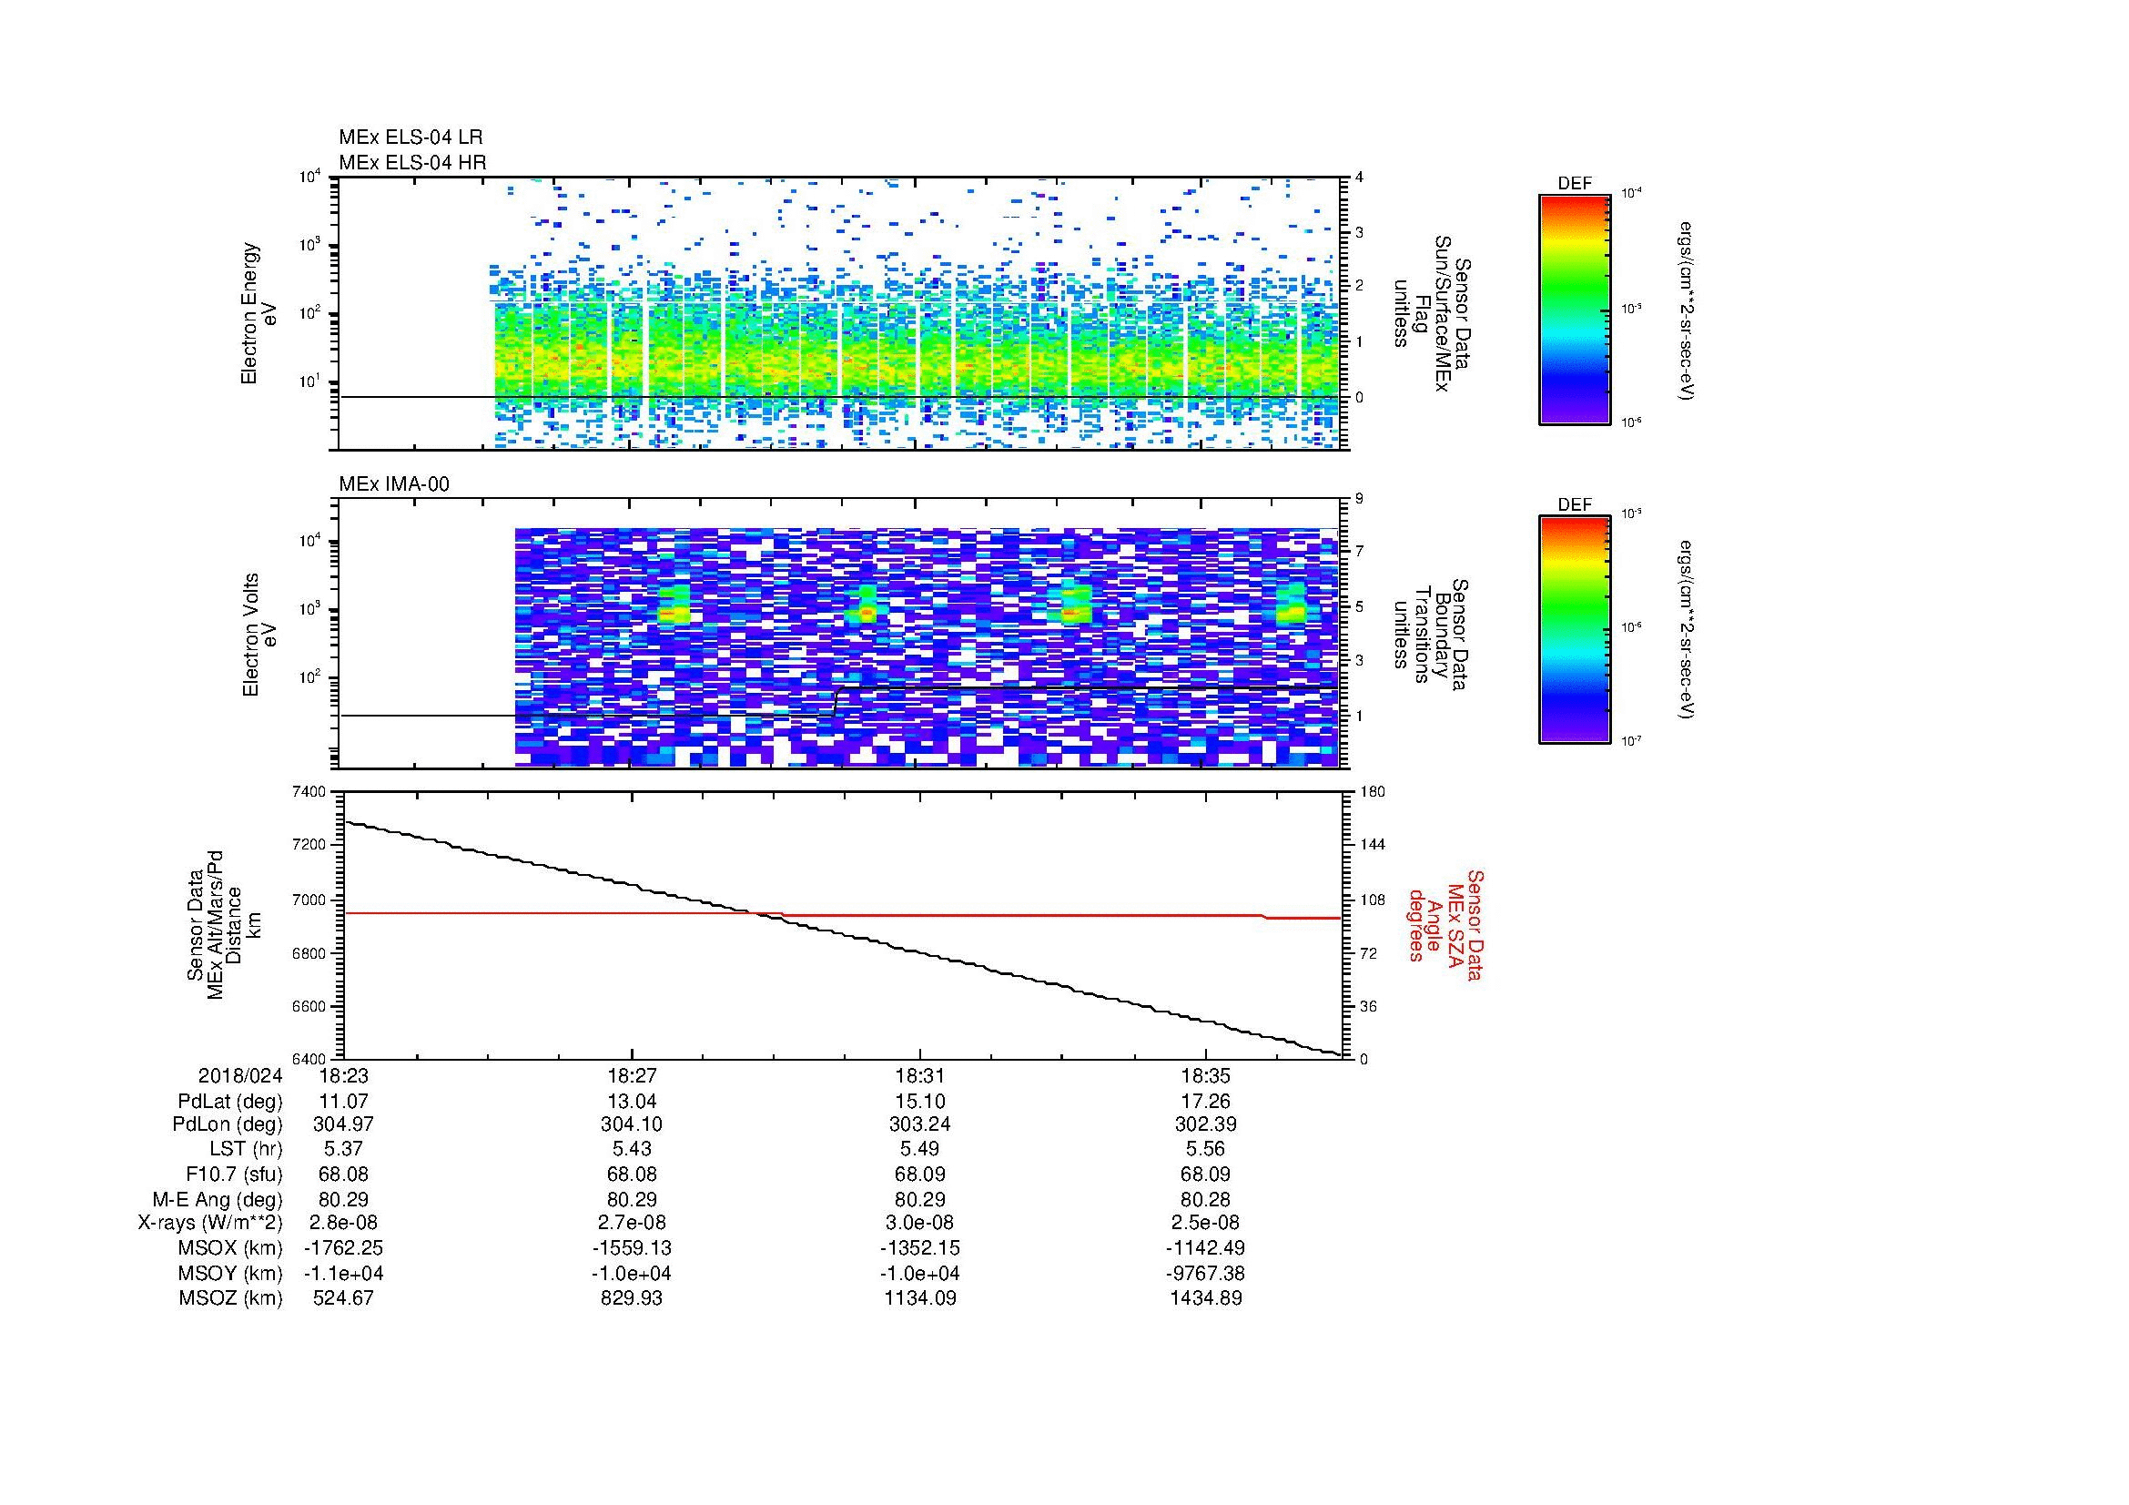Click the time tick label '18:27'
This screenshot has height=1505, width=2129.
[632, 1075]
